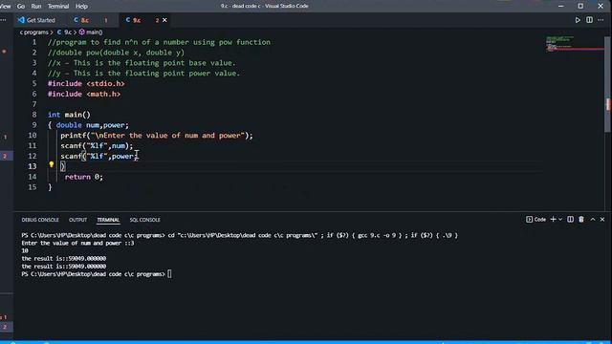Viewport: 612px width, 344px height.
Task: Click the C file icon on 9.c tab
Action: pyautogui.click(x=127, y=20)
